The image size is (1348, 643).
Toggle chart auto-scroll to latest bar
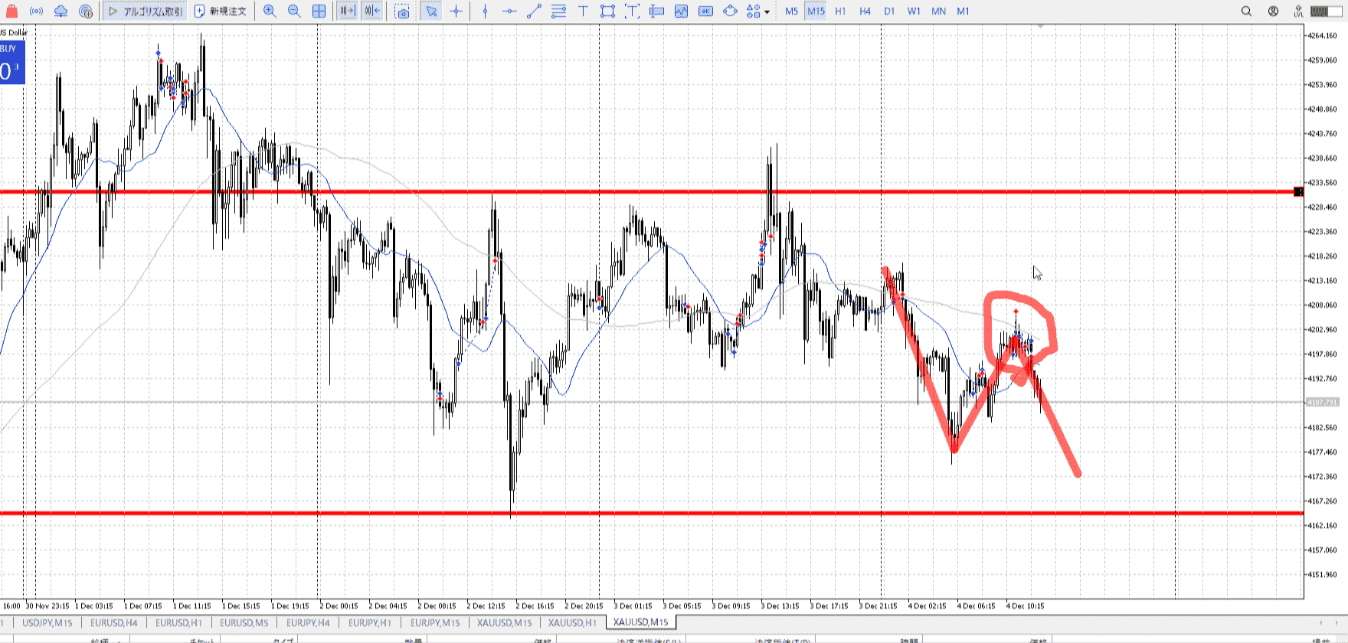pos(347,11)
